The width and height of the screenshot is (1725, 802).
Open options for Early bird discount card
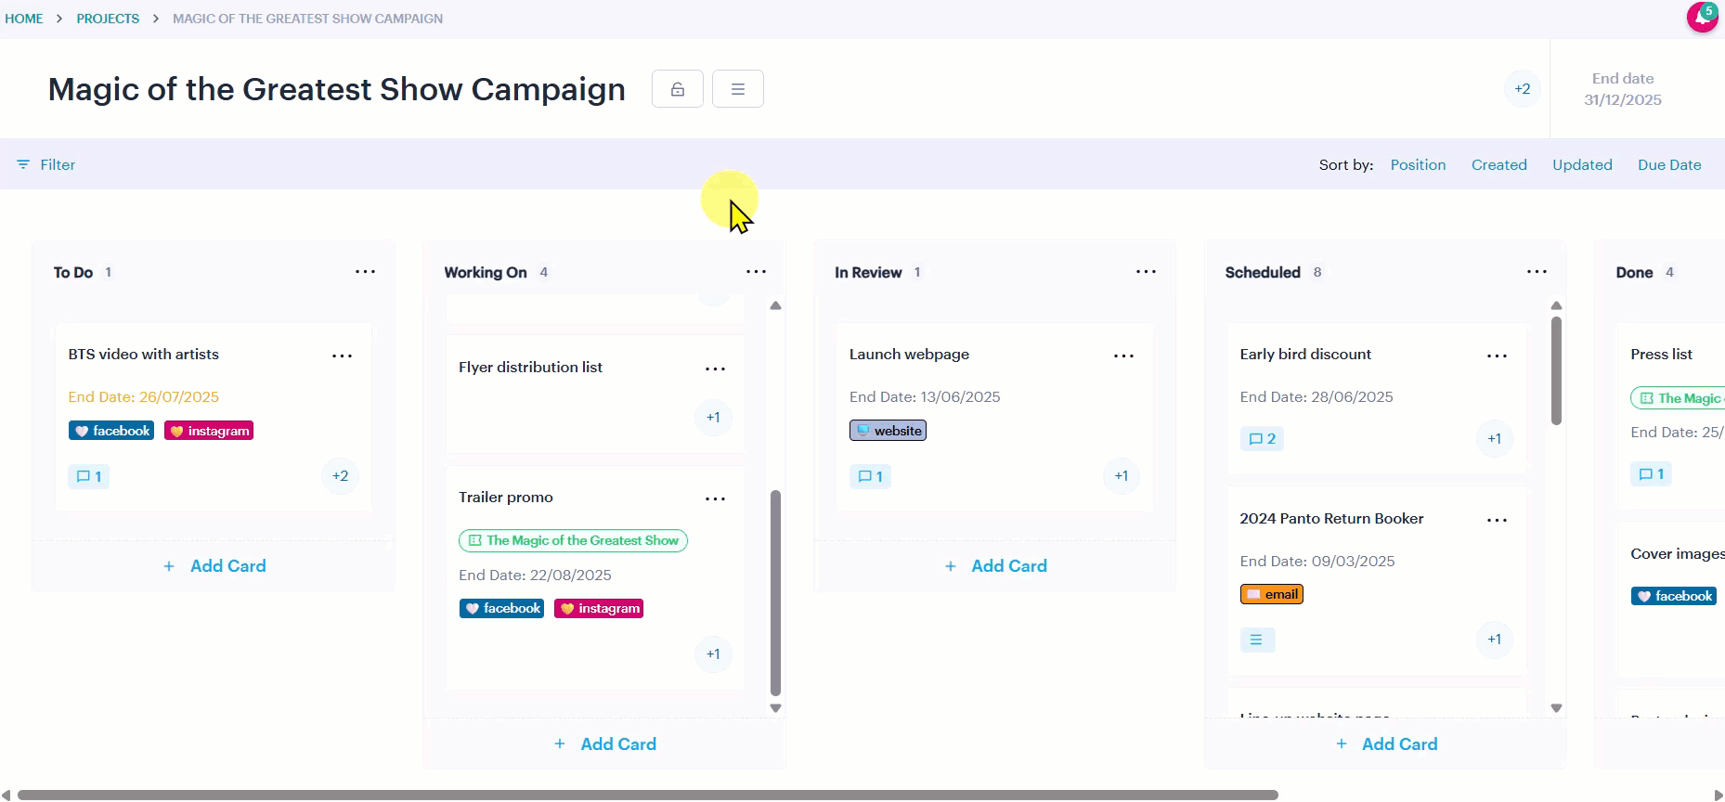(x=1497, y=356)
